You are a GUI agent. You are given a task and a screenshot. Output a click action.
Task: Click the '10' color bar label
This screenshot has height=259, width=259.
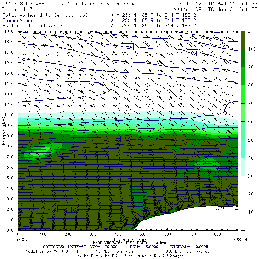click(251, 212)
